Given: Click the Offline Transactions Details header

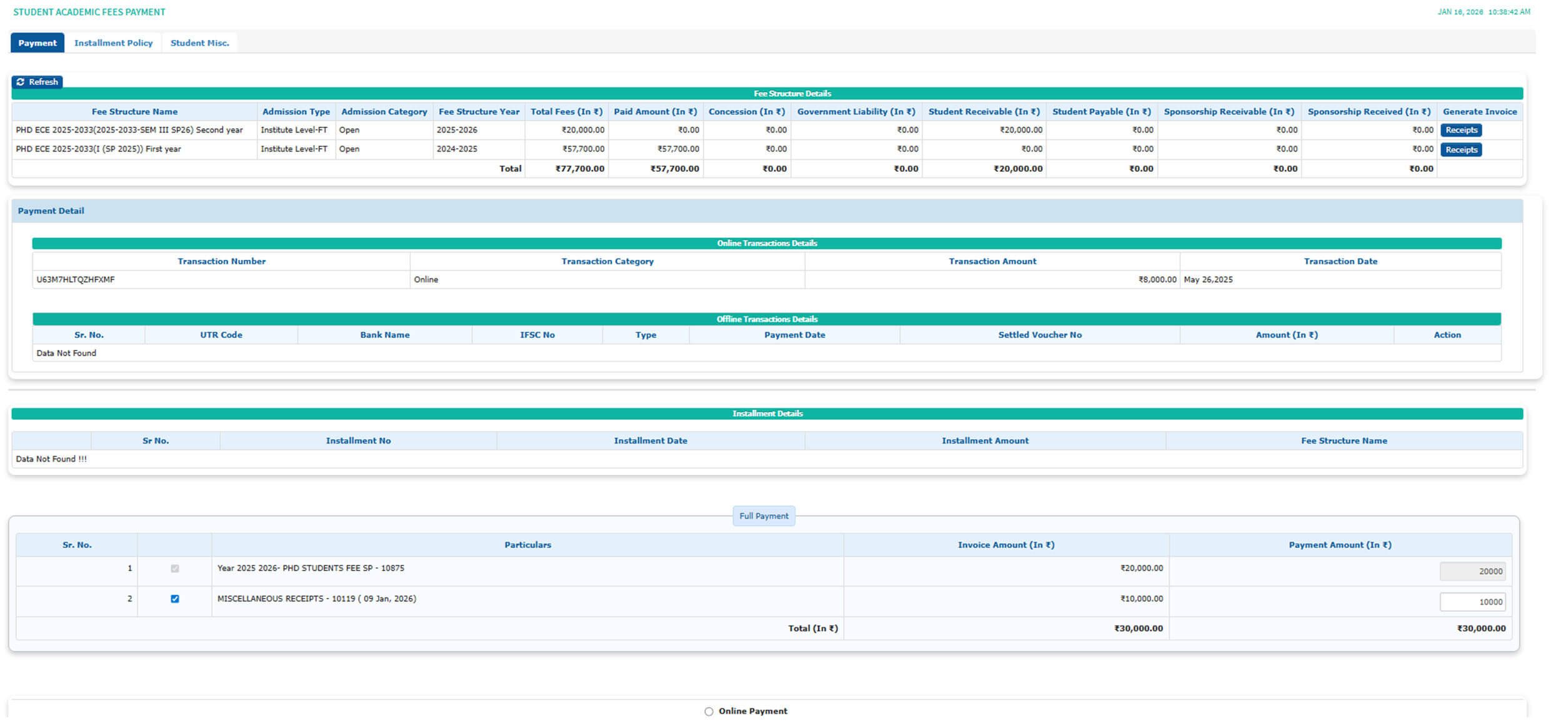Looking at the screenshot, I should 767,319.
